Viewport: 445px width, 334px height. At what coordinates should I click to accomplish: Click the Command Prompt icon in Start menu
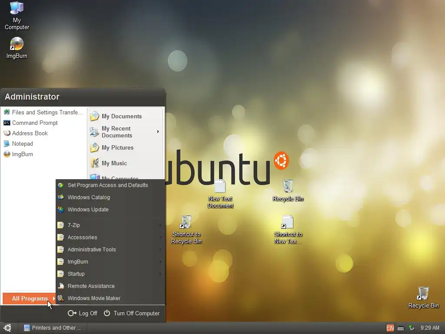pyautogui.click(x=7, y=123)
